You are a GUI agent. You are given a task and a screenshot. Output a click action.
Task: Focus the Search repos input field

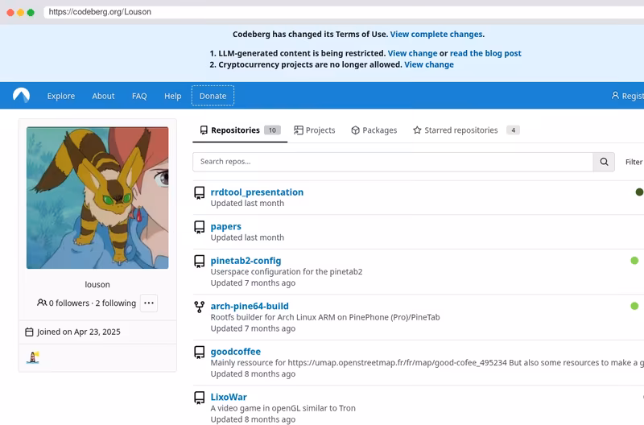[393, 162]
